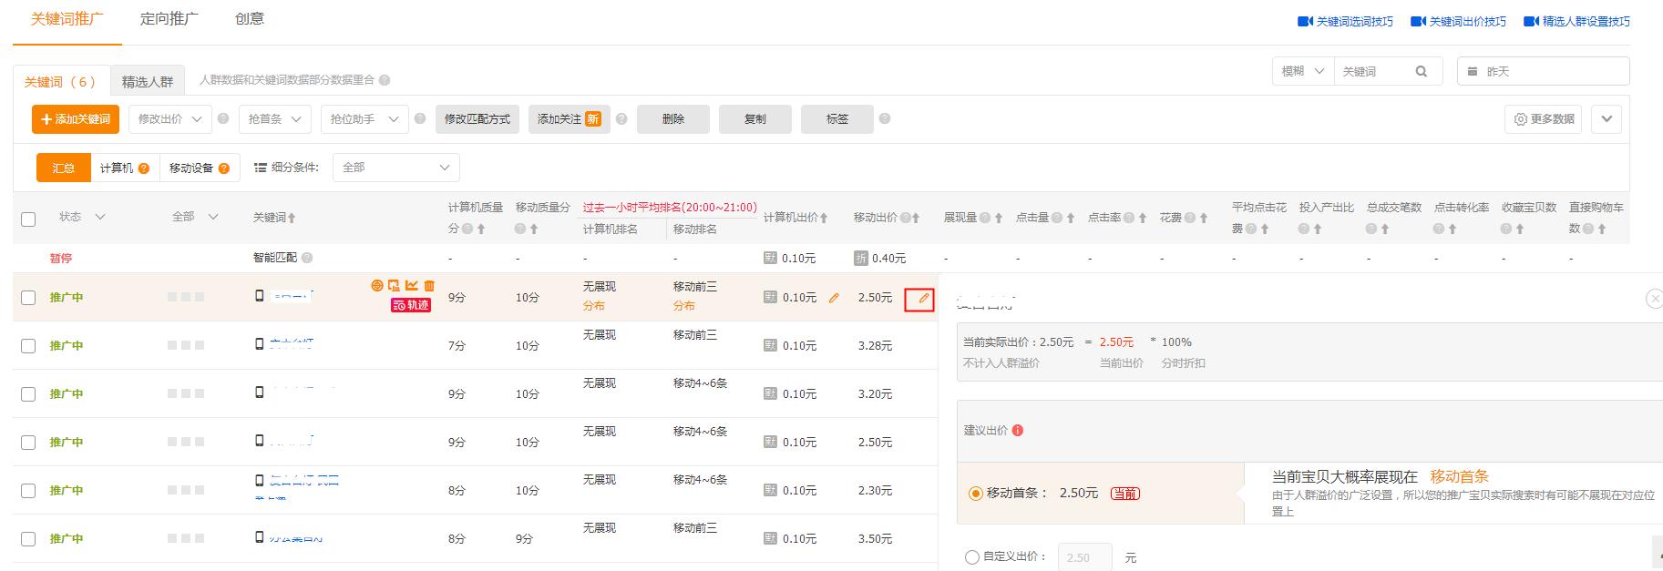
Task: Tick checkbox of row with 3.20元 bid
Action: pos(28,394)
